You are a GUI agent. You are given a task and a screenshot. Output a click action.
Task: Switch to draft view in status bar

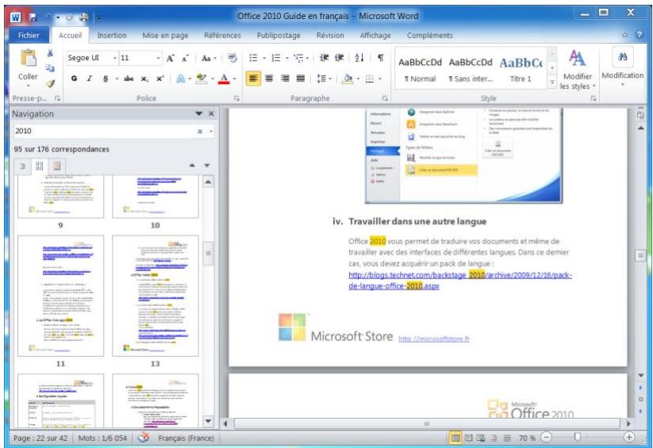[x=507, y=438]
